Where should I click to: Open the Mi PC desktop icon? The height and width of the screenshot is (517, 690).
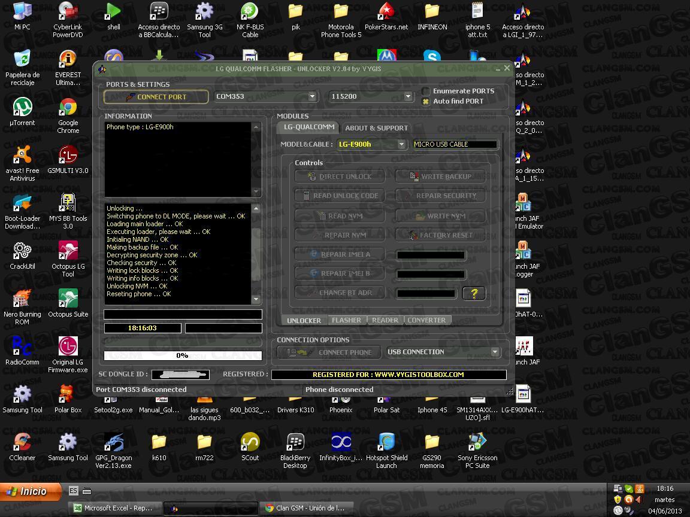click(x=22, y=17)
